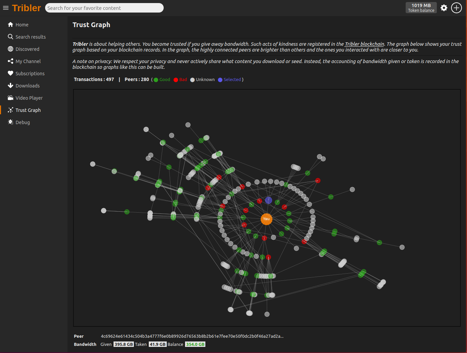Click the Bad legend label

pos(183,80)
